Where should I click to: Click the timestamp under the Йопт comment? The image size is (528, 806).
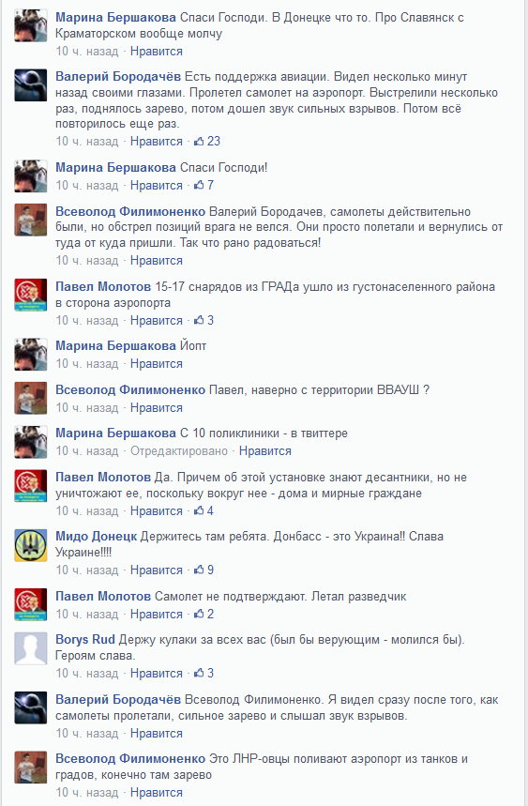point(87,363)
